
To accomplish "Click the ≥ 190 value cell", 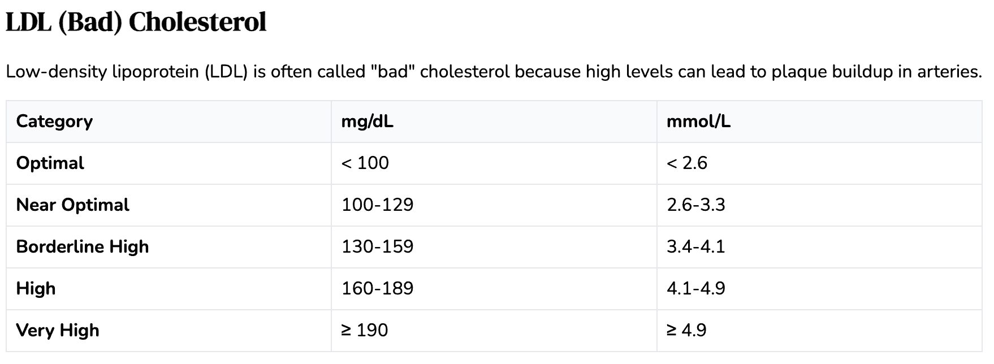I will pos(365,331).
